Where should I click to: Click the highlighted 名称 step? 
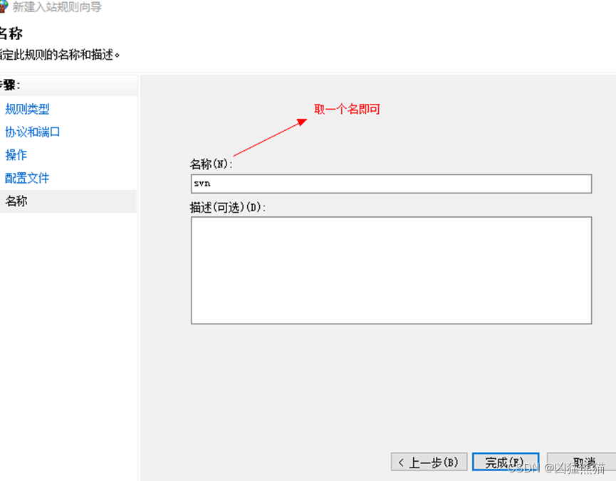(x=17, y=201)
